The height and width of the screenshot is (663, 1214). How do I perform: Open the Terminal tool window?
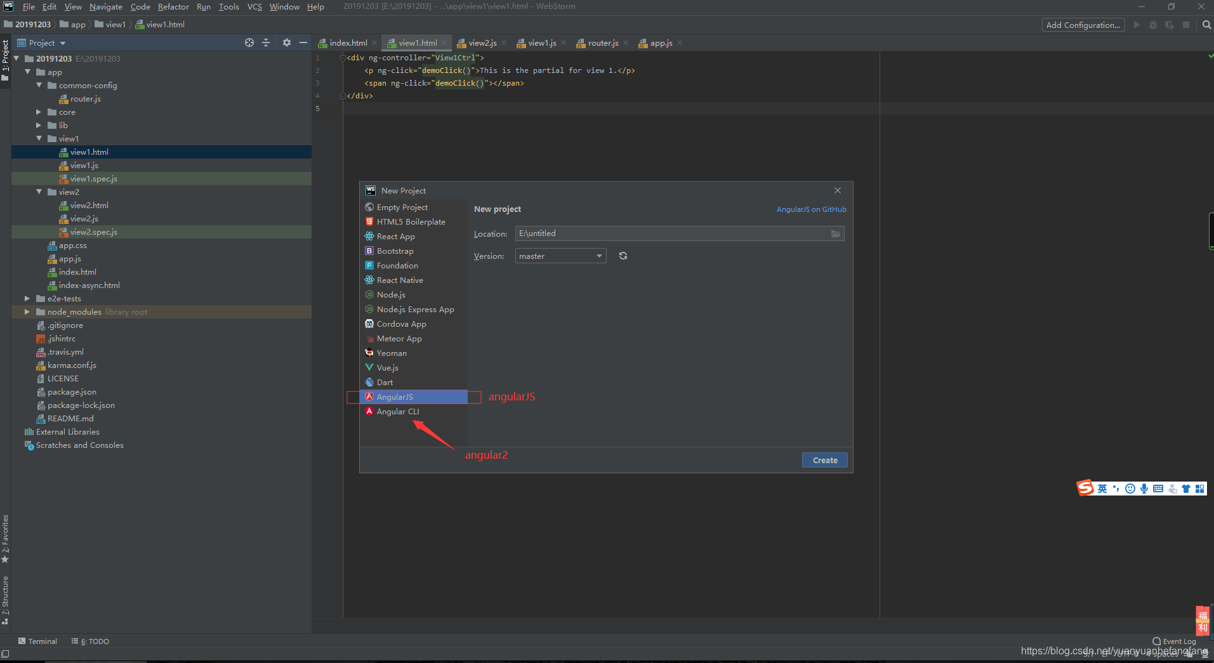[38, 641]
